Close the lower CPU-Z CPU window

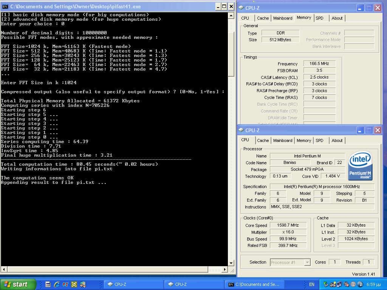click(x=378, y=130)
